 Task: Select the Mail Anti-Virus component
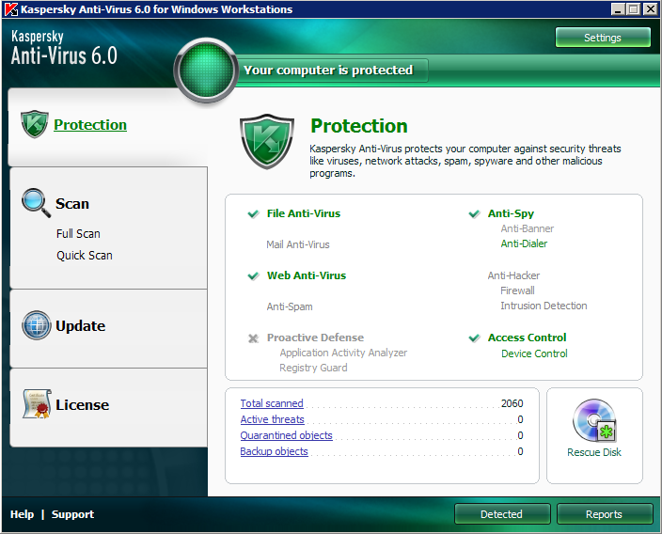coord(298,244)
